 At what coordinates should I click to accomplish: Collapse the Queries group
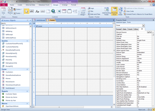point(27,41)
